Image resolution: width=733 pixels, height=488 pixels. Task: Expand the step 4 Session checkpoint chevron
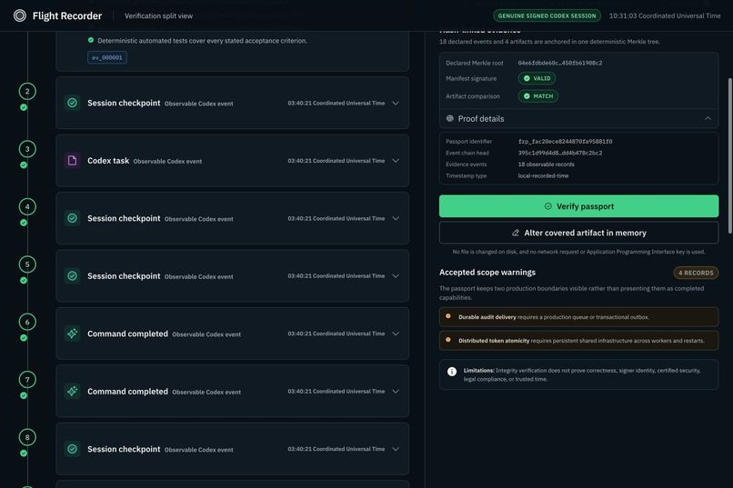click(396, 218)
